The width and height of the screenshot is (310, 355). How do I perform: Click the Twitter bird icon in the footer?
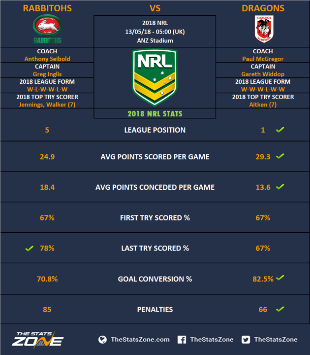coord(246,340)
